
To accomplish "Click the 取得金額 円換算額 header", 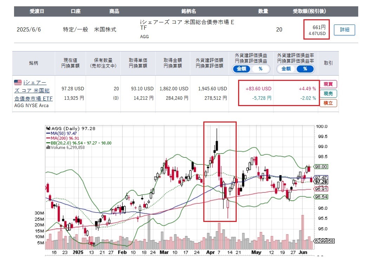I will point(173,63).
